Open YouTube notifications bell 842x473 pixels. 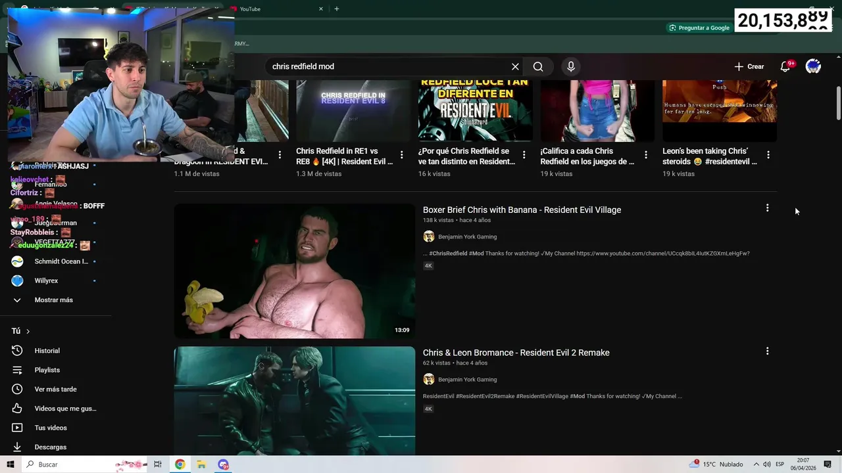[x=785, y=66]
